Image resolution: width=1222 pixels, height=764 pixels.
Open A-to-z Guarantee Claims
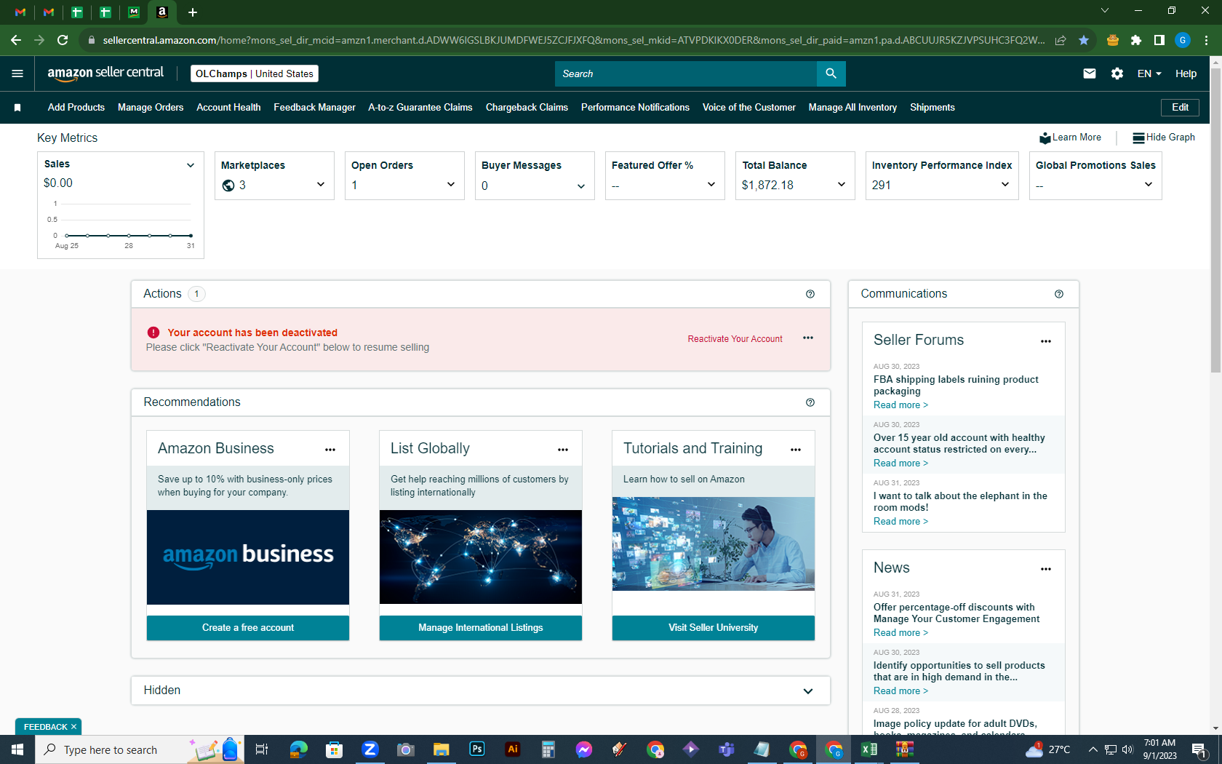pyautogui.click(x=420, y=108)
